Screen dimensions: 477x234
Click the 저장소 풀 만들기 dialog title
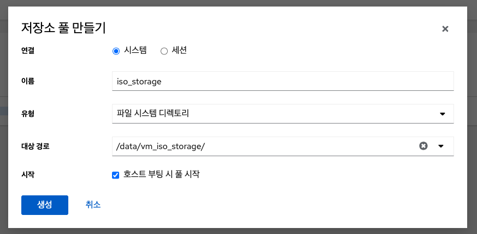(x=63, y=27)
